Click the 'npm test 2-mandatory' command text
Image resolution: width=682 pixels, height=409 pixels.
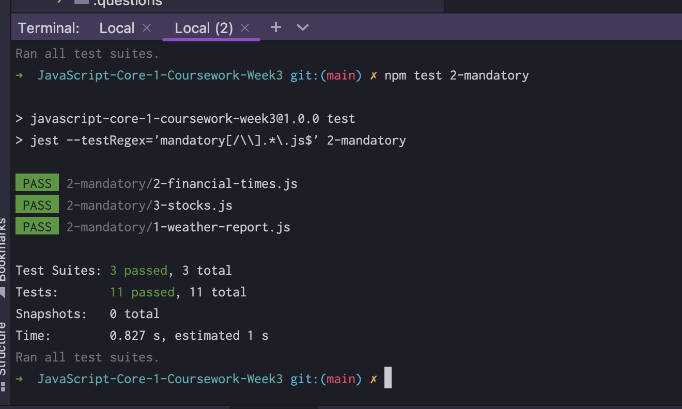pos(457,75)
